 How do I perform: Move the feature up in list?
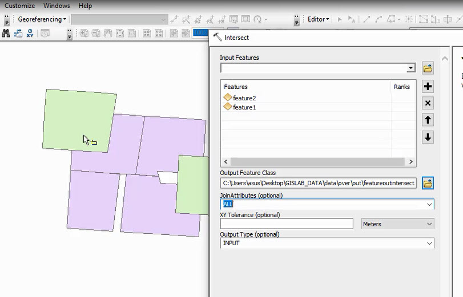(x=428, y=120)
